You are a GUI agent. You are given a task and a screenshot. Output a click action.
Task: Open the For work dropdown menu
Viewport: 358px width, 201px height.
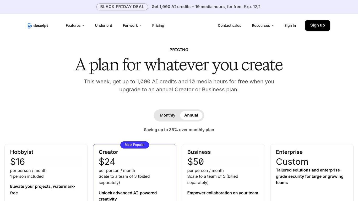click(x=132, y=26)
